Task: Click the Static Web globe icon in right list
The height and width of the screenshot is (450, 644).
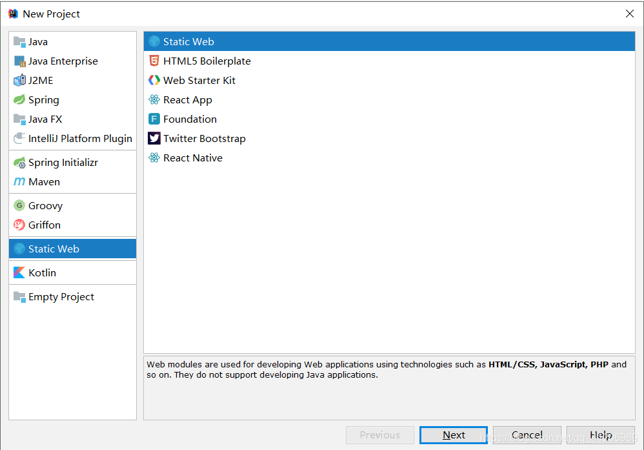Action: (154, 41)
